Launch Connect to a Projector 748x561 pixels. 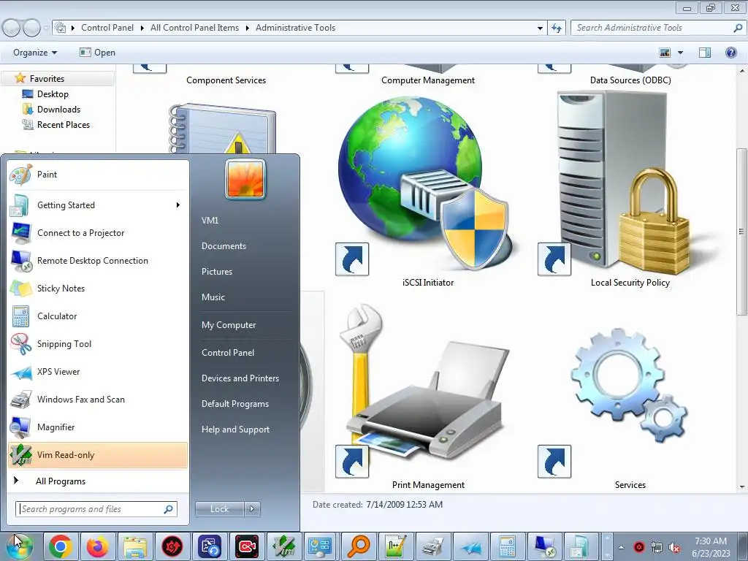pos(98,233)
